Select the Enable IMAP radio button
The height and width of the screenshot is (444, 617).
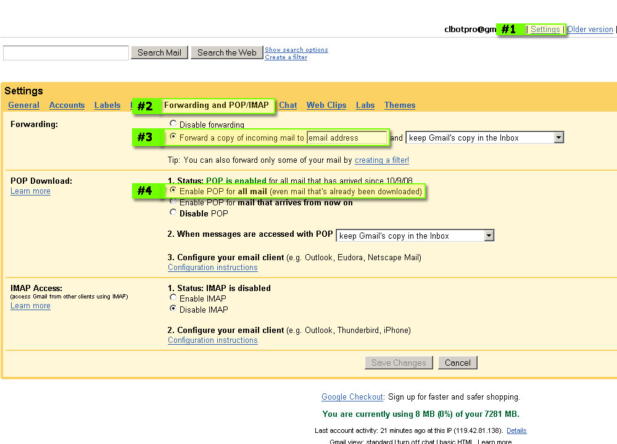tap(173, 298)
